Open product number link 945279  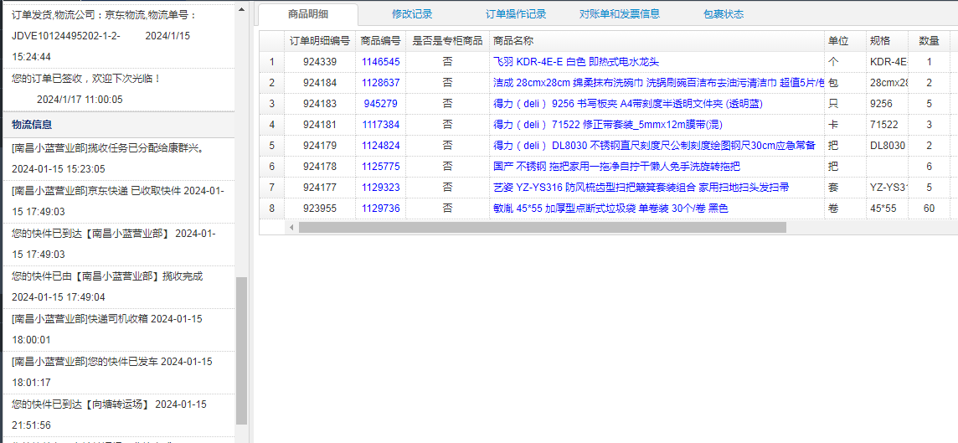click(381, 104)
